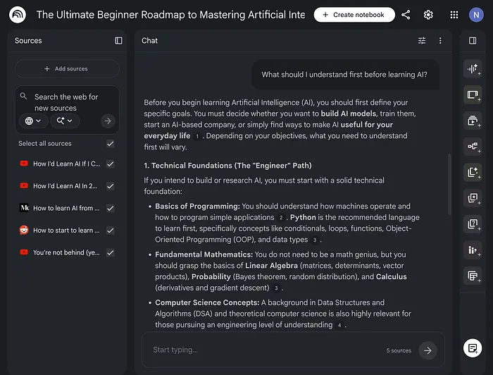Image resolution: width=493 pixels, height=375 pixels.
Task: Click the Add sources button
Action: (x=67, y=69)
